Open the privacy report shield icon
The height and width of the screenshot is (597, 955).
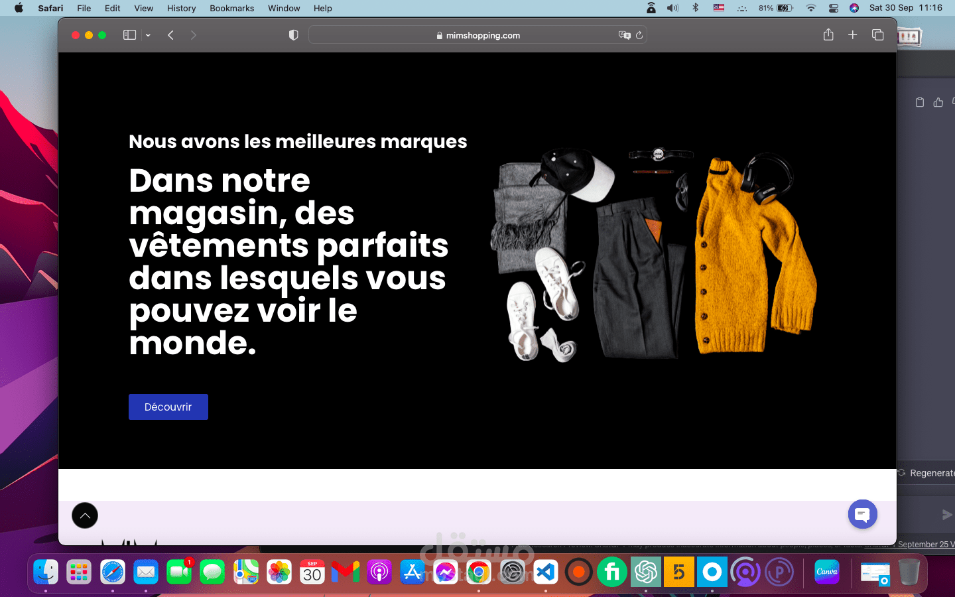[293, 35]
